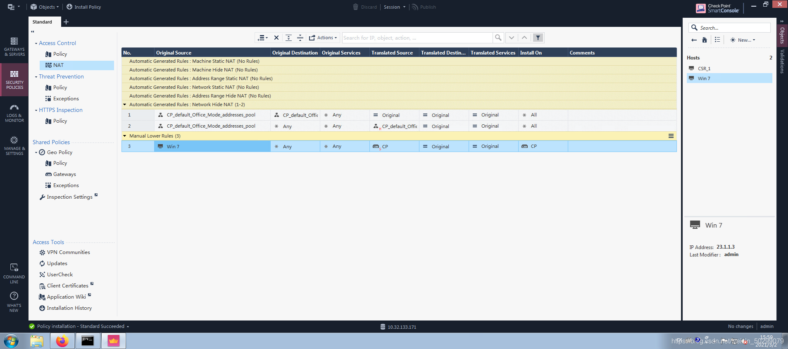Open the SmartConsole application menu
The width and height of the screenshot is (788, 349).
14,7
